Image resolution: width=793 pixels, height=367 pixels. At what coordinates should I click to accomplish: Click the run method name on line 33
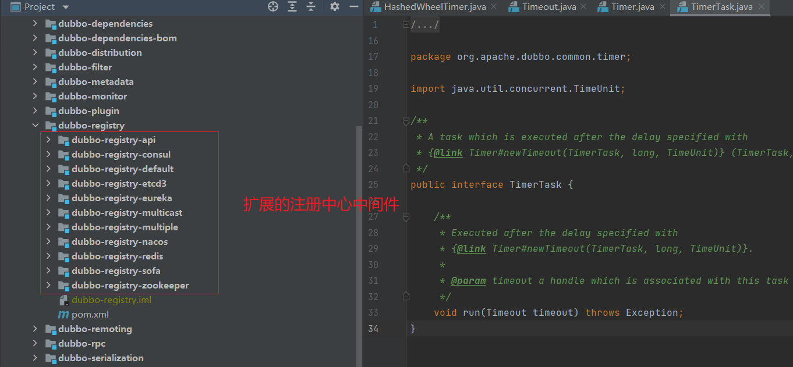click(472, 312)
